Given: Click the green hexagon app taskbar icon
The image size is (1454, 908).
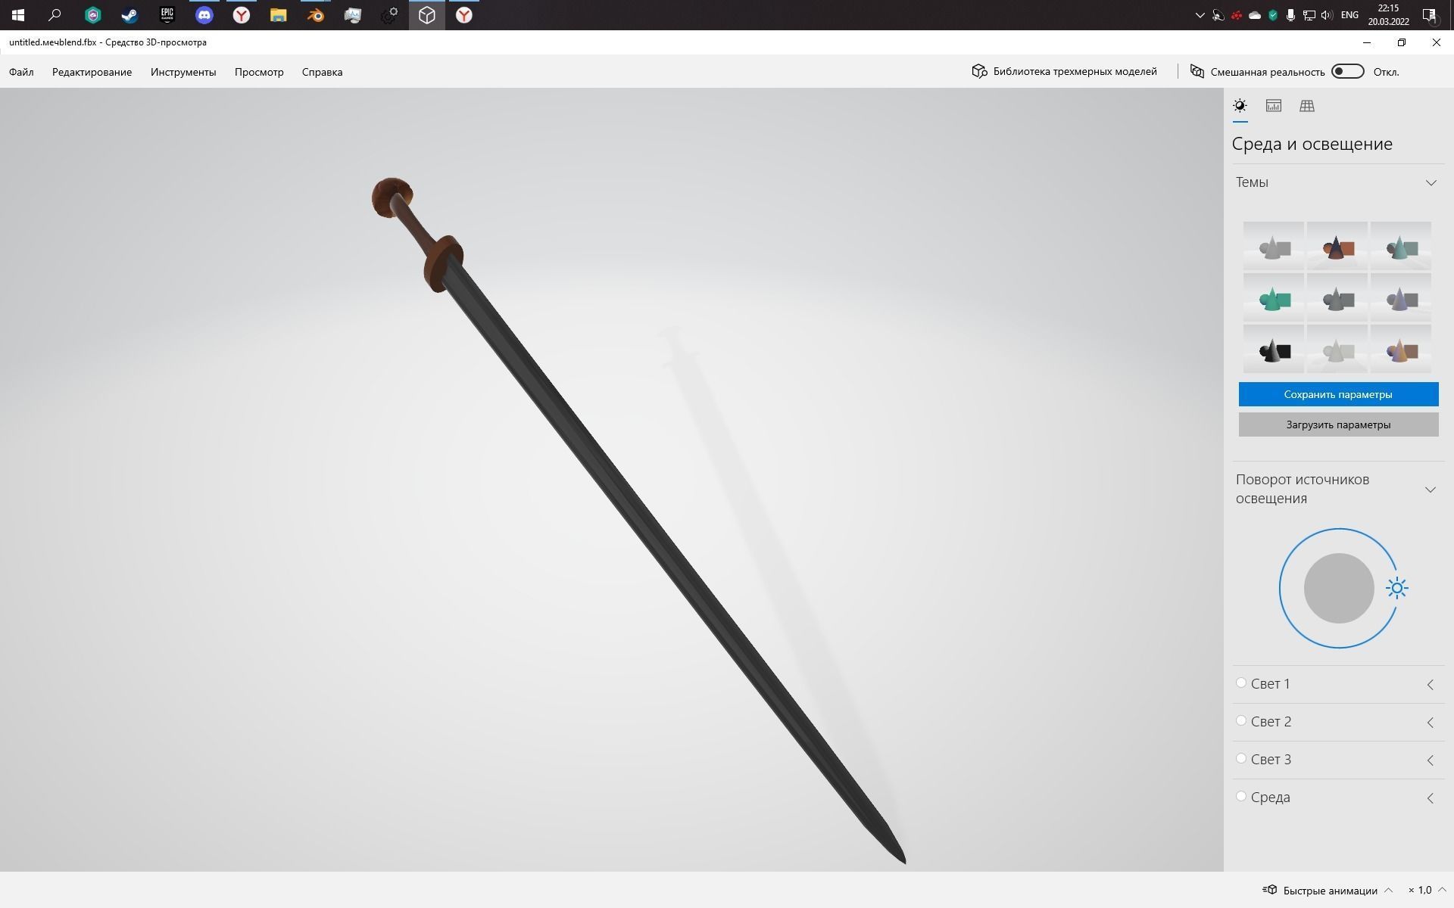Looking at the screenshot, I should (x=92, y=15).
